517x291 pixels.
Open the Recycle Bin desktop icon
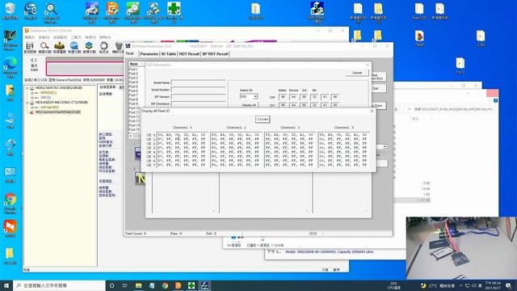tap(11, 11)
